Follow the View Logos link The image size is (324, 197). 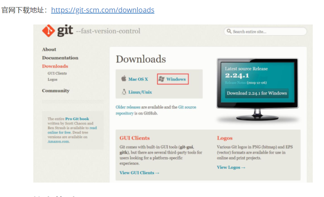(231, 167)
